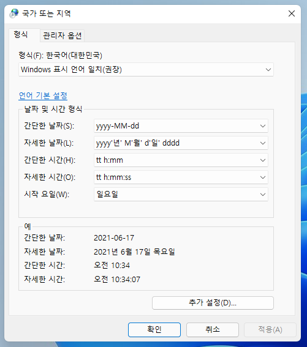Image resolution: width=307 pixels, height=347 pixels.
Task: Click the 시작 요일(W): label
Action: click(47, 194)
